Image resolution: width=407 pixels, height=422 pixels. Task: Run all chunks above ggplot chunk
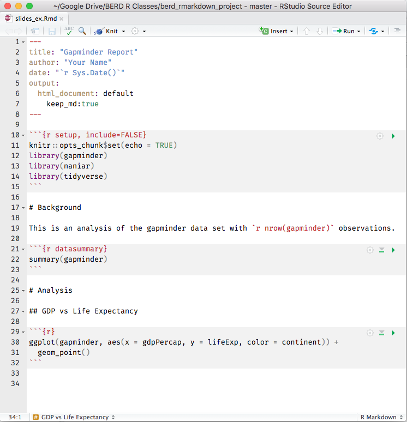[382, 333]
